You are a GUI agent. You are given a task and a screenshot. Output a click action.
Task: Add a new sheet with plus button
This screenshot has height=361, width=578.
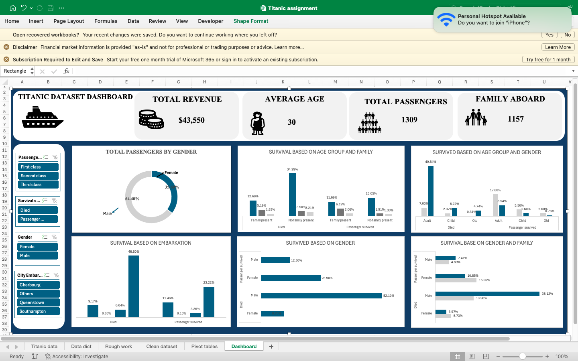[x=271, y=347]
